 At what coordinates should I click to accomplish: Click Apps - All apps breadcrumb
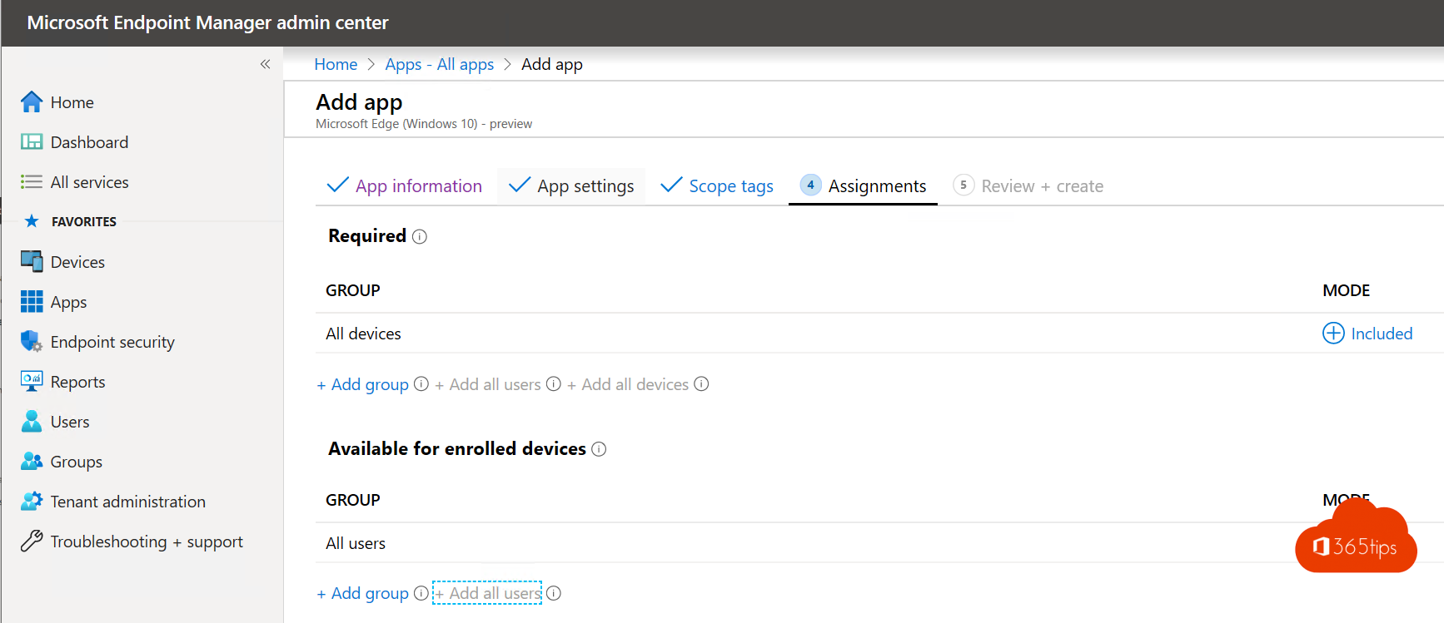point(440,64)
